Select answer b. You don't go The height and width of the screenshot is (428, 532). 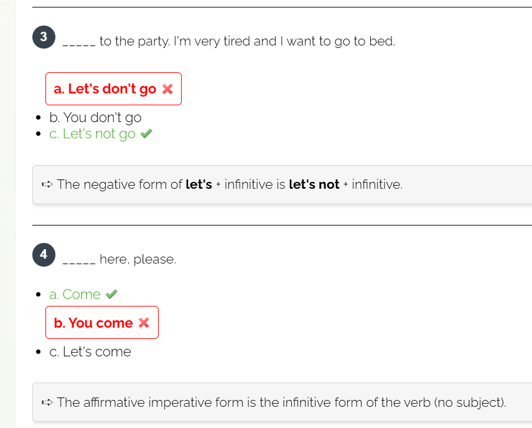(x=95, y=118)
